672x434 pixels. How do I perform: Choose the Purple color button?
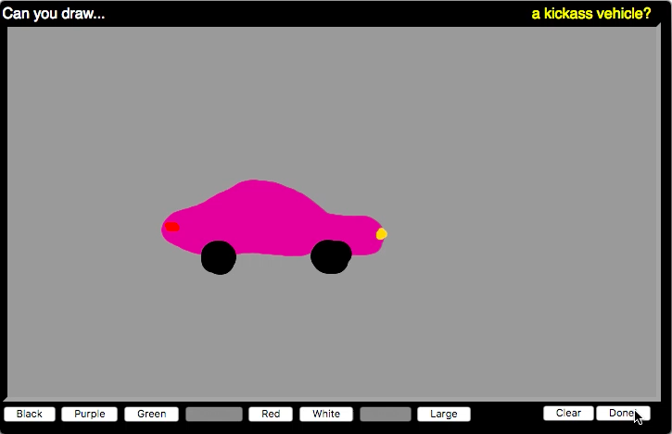pyautogui.click(x=89, y=414)
